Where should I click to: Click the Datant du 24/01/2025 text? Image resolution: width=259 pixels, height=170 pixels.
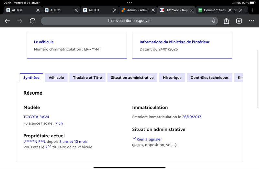[159, 49]
